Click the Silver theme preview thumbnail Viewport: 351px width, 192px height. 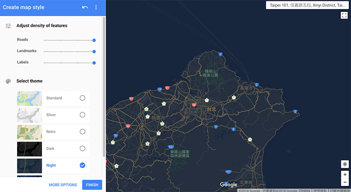coord(29,115)
